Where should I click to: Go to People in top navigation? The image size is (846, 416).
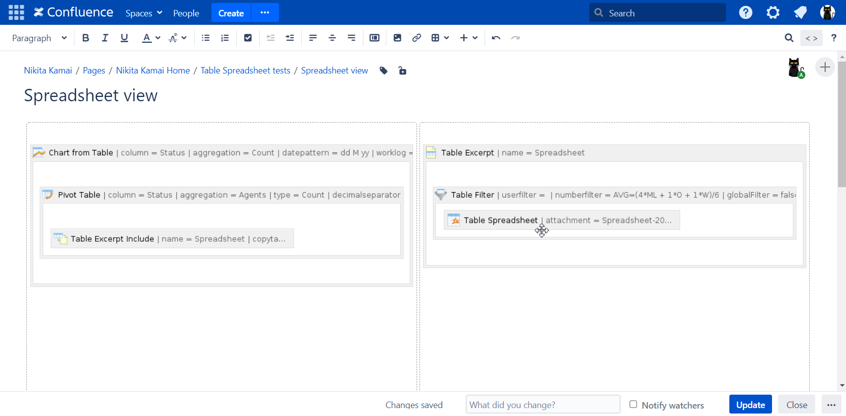pyautogui.click(x=186, y=13)
